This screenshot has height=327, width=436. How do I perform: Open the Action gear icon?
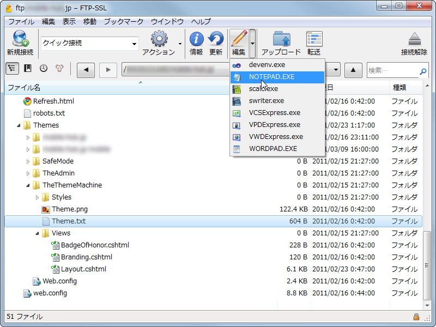(x=159, y=38)
